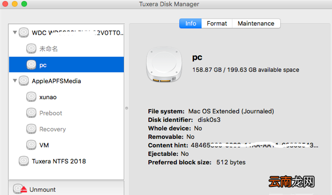Open the Maintenance tab
The height and width of the screenshot is (195, 332).
point(256,24)
